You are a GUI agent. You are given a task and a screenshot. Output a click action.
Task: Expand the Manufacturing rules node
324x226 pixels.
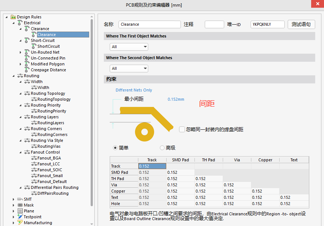[x=14, y=223]
